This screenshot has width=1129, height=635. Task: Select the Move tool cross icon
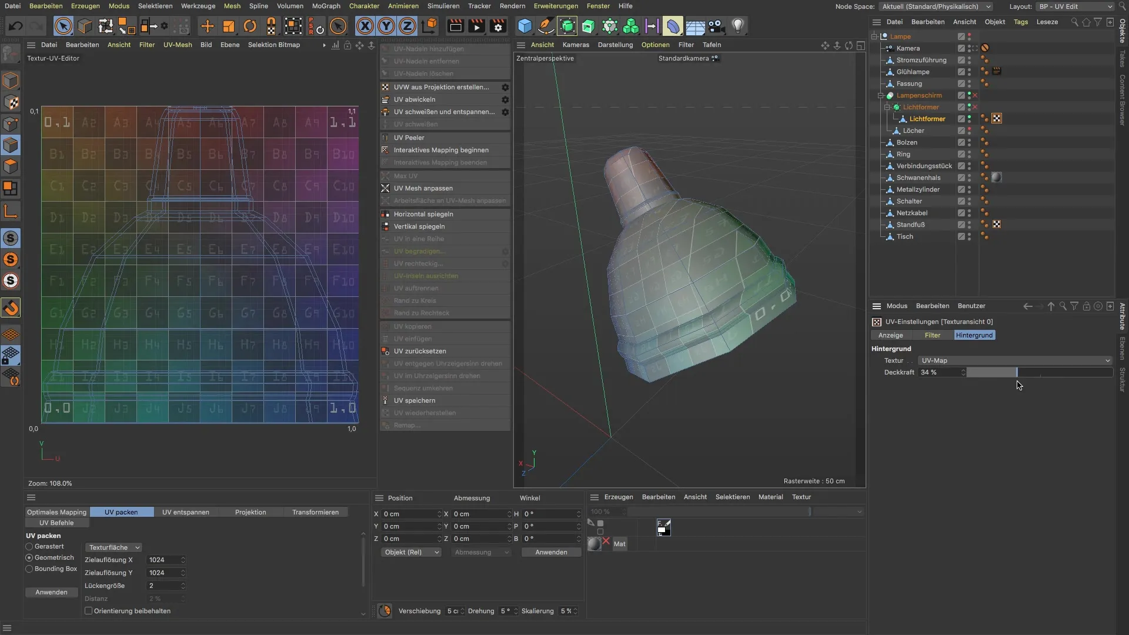[207, 26]
